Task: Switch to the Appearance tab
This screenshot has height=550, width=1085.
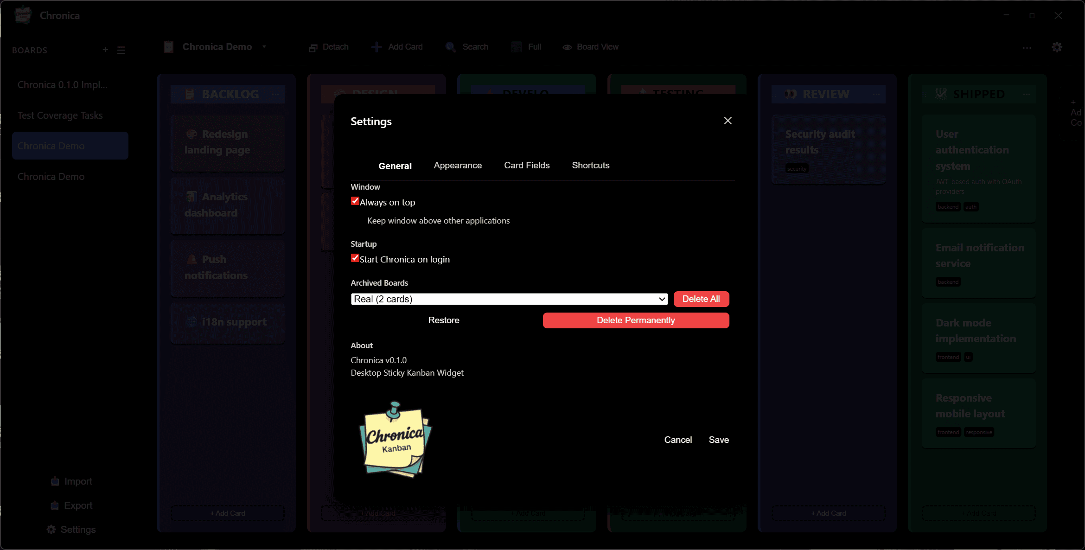Action: pyautogui.click(x=458, y=165)
